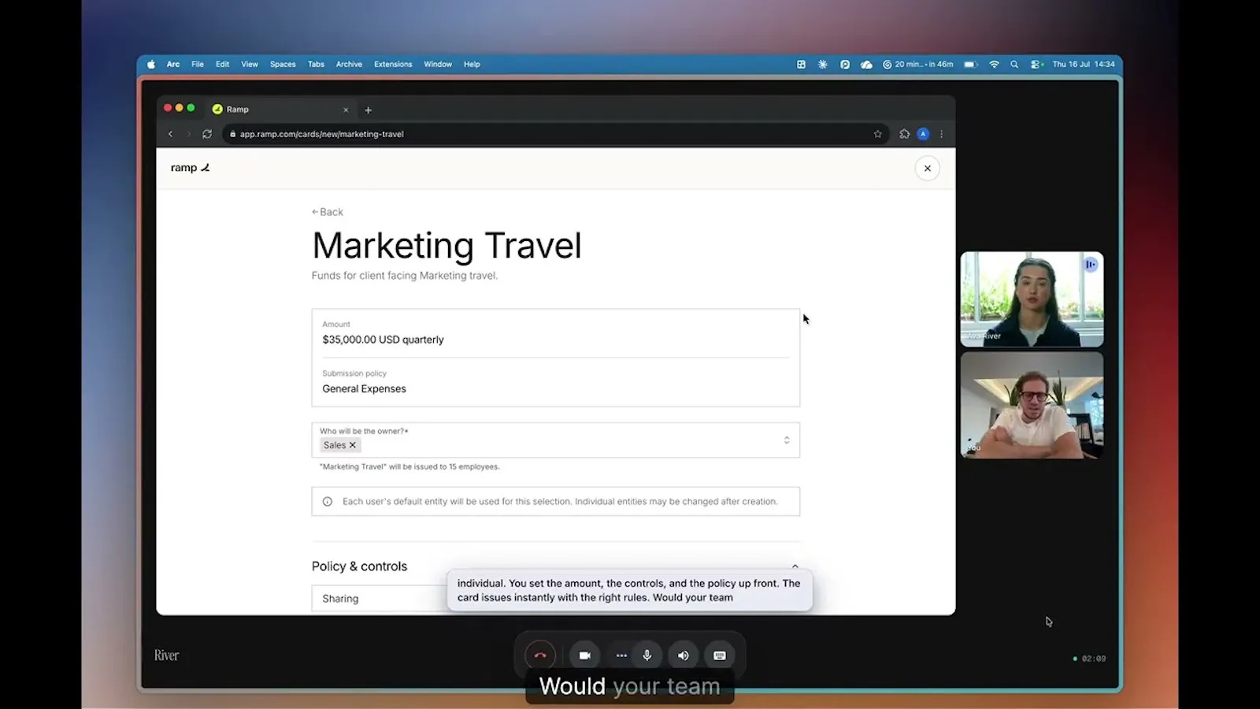Image resolution: width=1260 pixels, height=709 pixels.
Task: Bookmark page with star icon
Action: tap(878, 134)
